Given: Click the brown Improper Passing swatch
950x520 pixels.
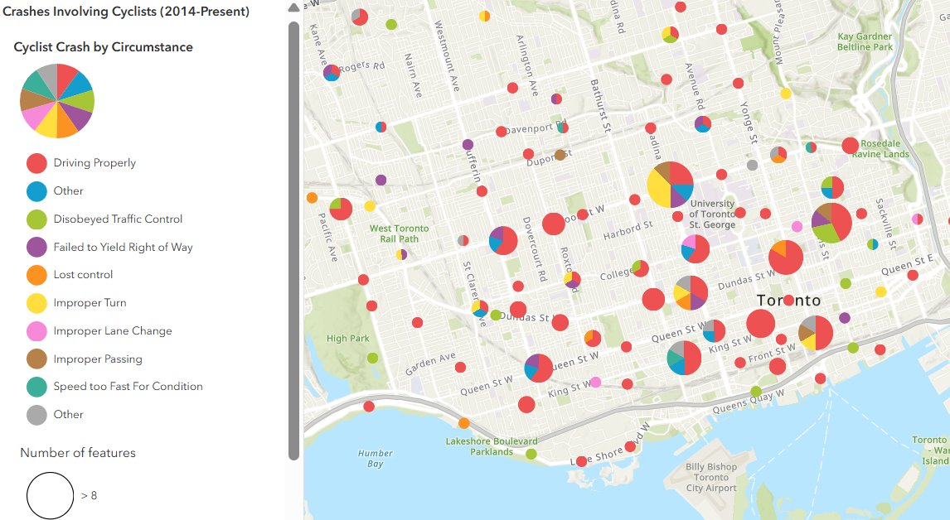Looking at the screenshot, I should click(37, 359).
